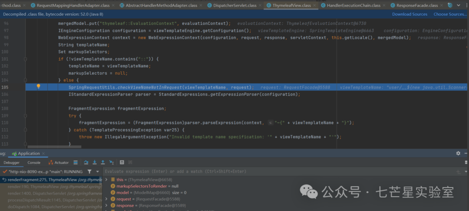This screenshot has width=469, height=211.
Task: Open the Actuator tab
Action: click(59, 162)
